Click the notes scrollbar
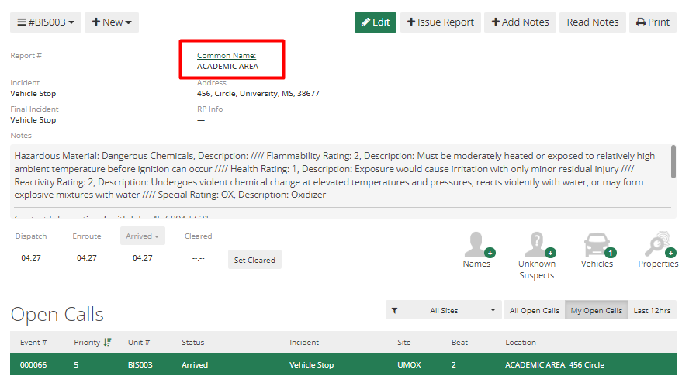Image resolution: width=689 pixels, height=390 pixels. (673, 161)
